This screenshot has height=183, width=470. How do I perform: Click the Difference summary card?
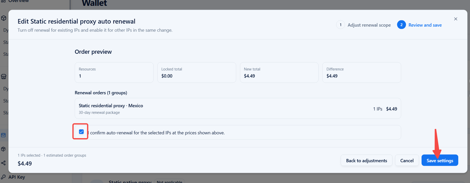coord(362,72)
